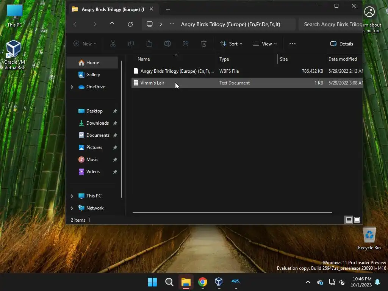Open Videos quick access folder
388x291 pixels.
click(92, 172)
